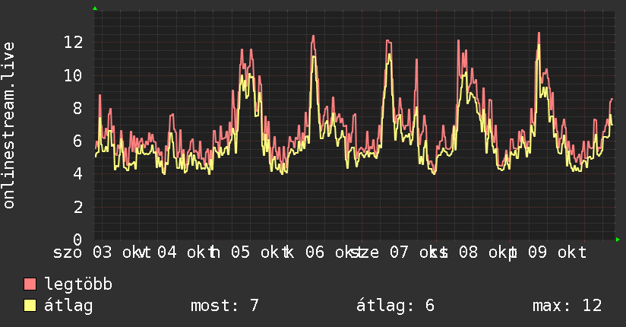This screenshot has height=327, width=626.
Task: Click the y-axis label 0
Action: pos(77,240)
